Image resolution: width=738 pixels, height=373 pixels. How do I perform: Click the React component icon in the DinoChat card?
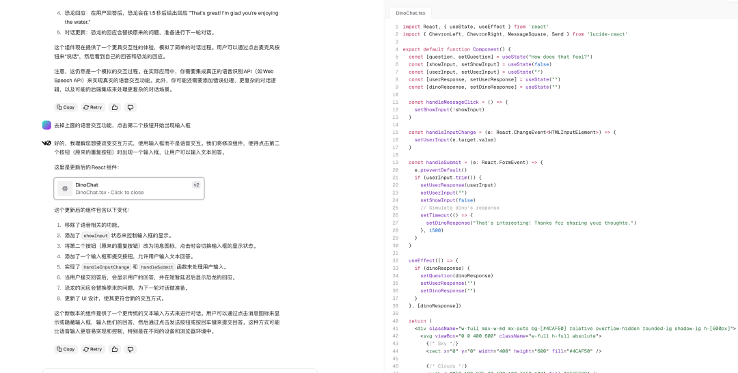tap(64, 189)
